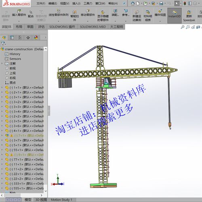Open the 视图(V) menu

point(65,4)
